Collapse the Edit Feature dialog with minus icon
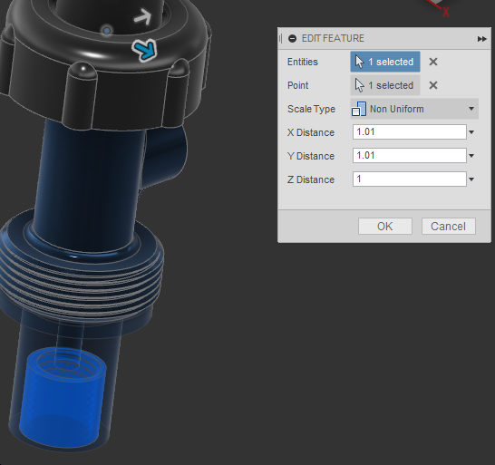495x465 pixels. (x=292, y=38)
